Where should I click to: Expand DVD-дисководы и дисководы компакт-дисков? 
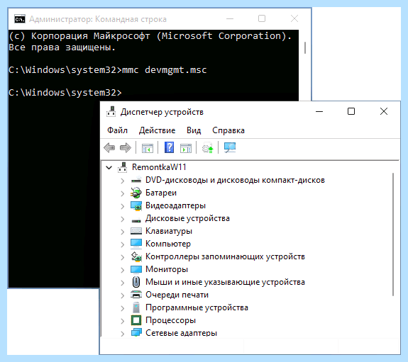(122, 181)
